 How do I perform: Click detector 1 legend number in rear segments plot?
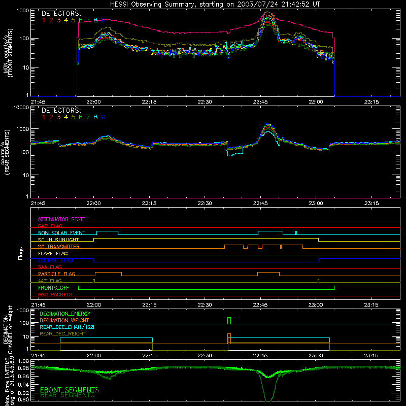44,117
